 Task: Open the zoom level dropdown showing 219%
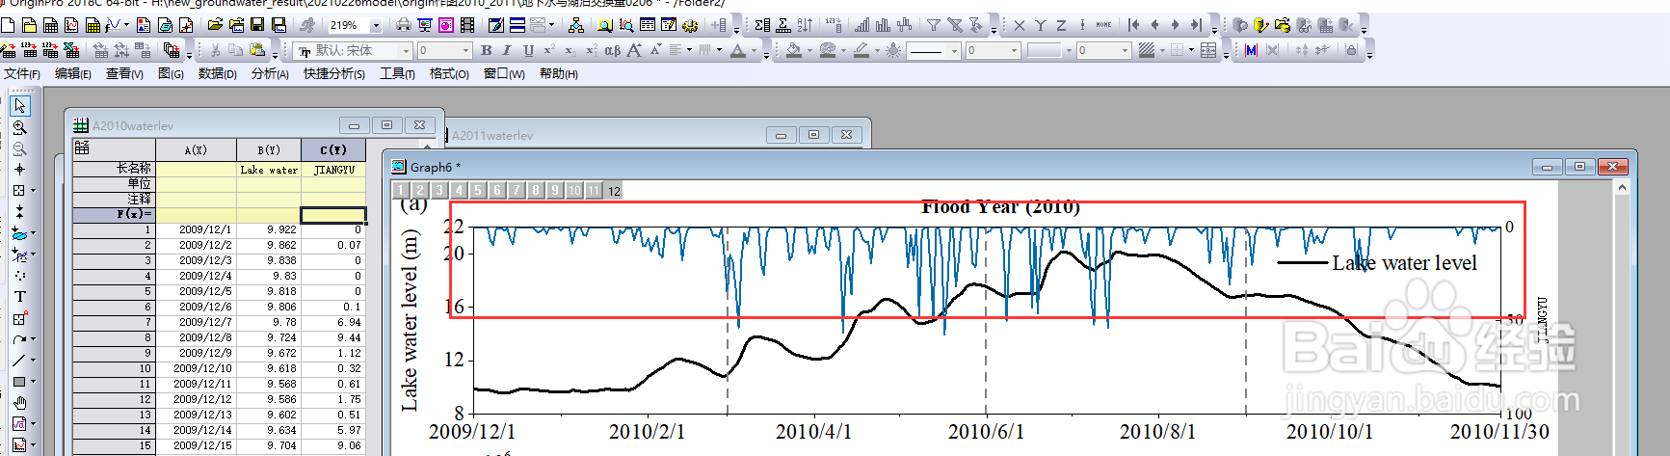376,25
